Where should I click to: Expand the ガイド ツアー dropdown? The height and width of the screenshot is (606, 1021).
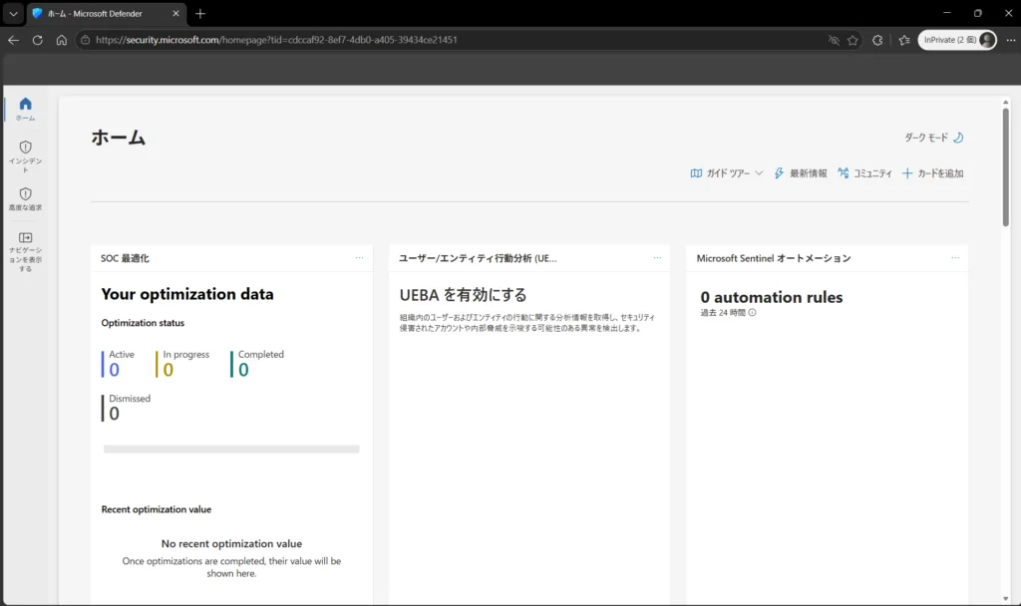point(727,173)
